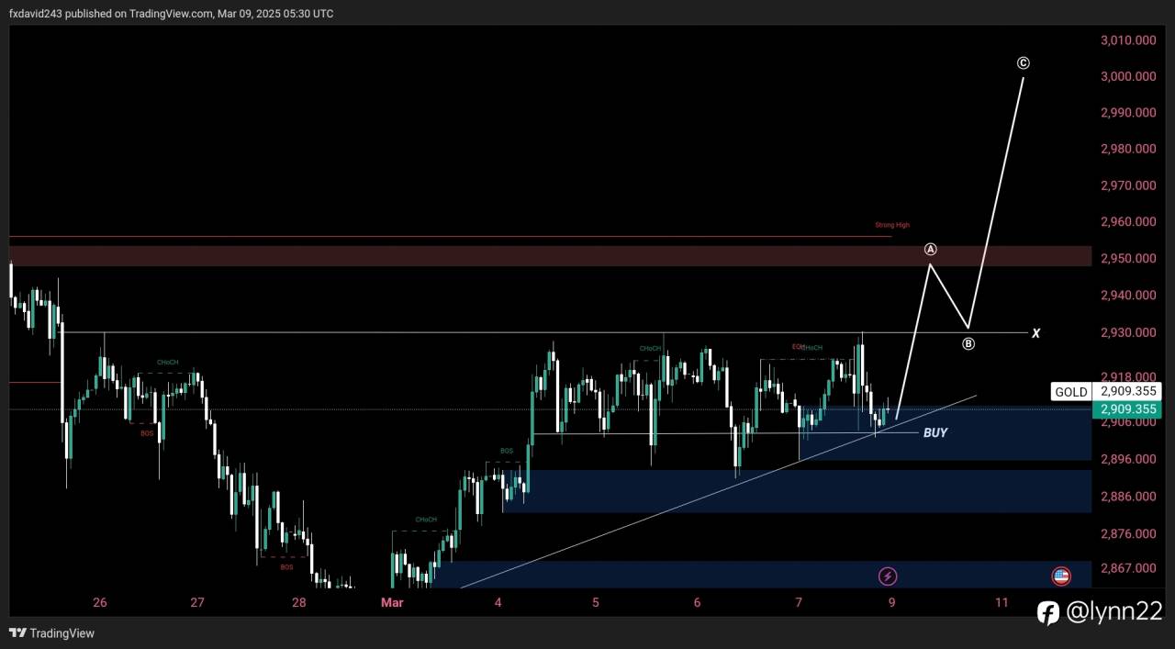Click the GOLD symbol label
This screenshot has height=649, width=1175.
point(1071,392)
